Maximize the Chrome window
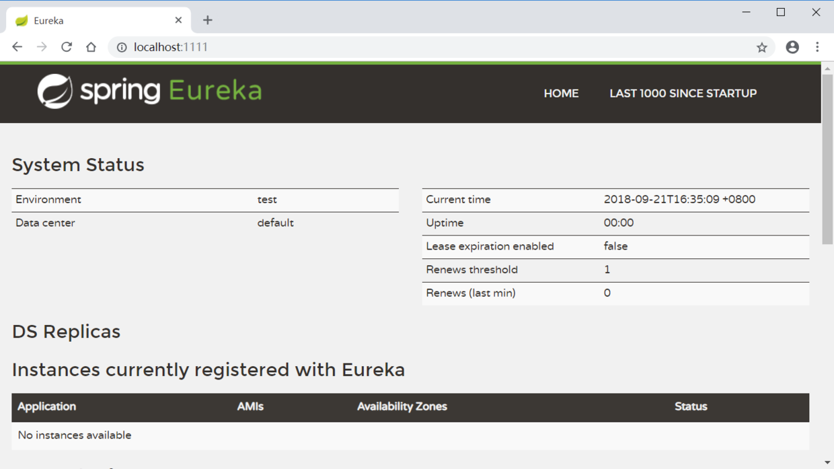 pyautogui.click(x=781, y=12)
